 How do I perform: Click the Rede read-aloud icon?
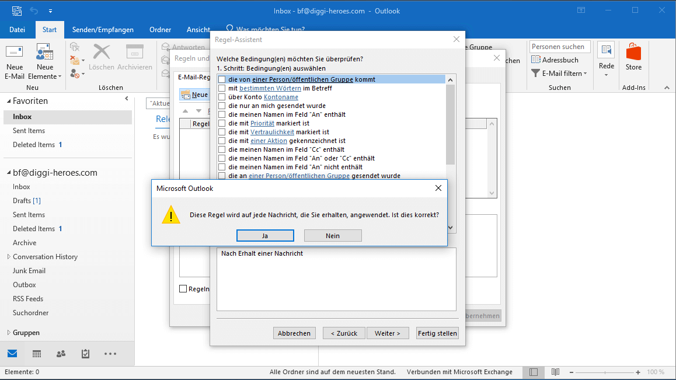(606, 50)
